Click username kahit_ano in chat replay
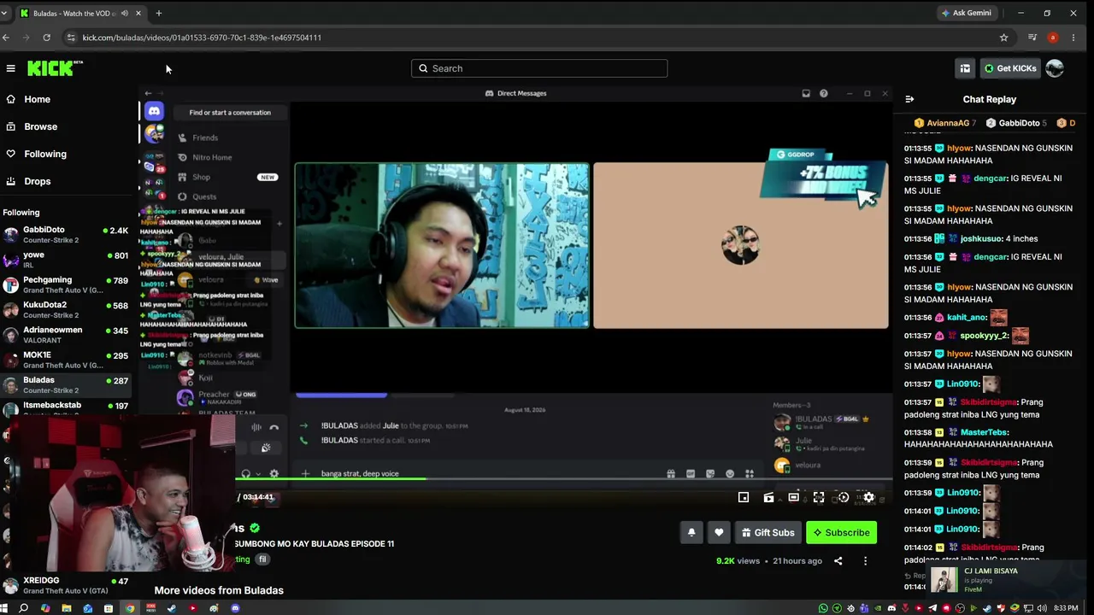The width and height of the screenshot is (1094, 615). (x=968, y=317)
